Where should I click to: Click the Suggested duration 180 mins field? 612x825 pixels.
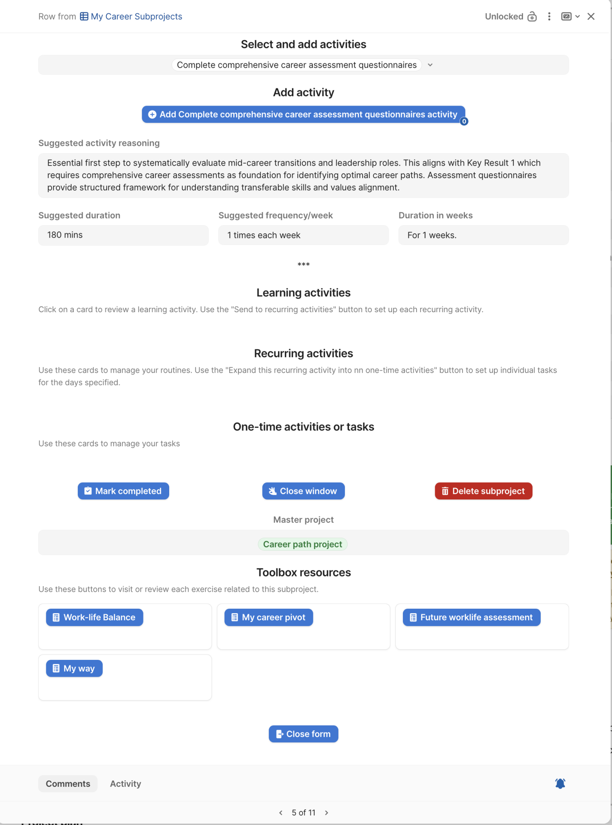pos(123,235)
